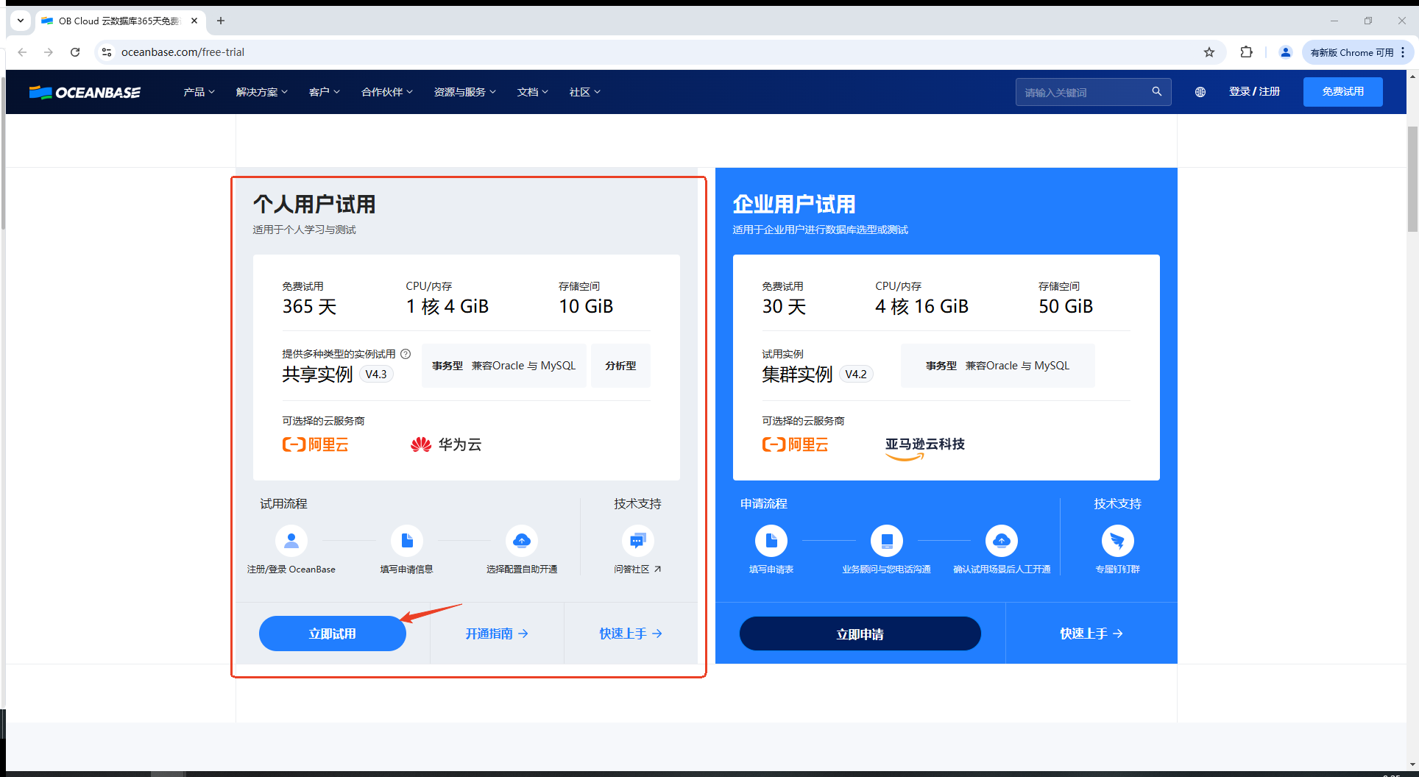Reload the page
The height and width of the screenshot is (777, 1419).
[x=75, y=52]
